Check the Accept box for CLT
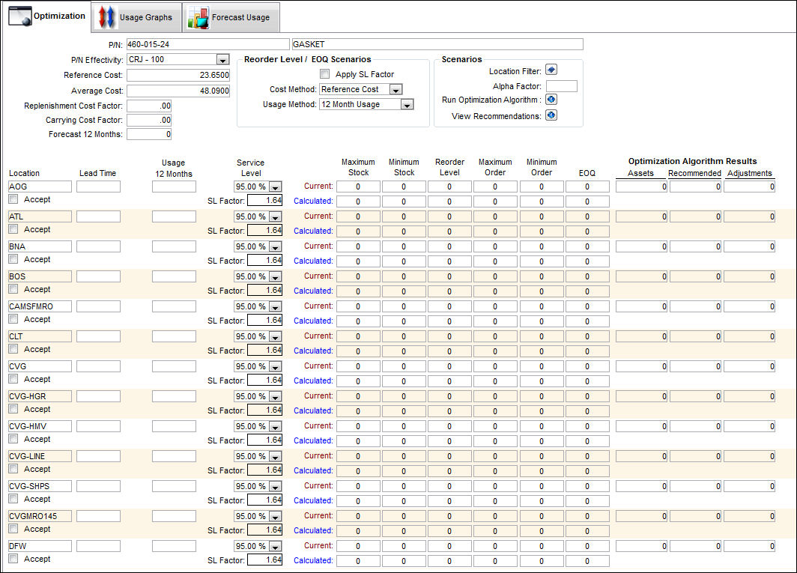Viewport: 797px width, 573px height. pyautogui.click(x=13, y=349)
